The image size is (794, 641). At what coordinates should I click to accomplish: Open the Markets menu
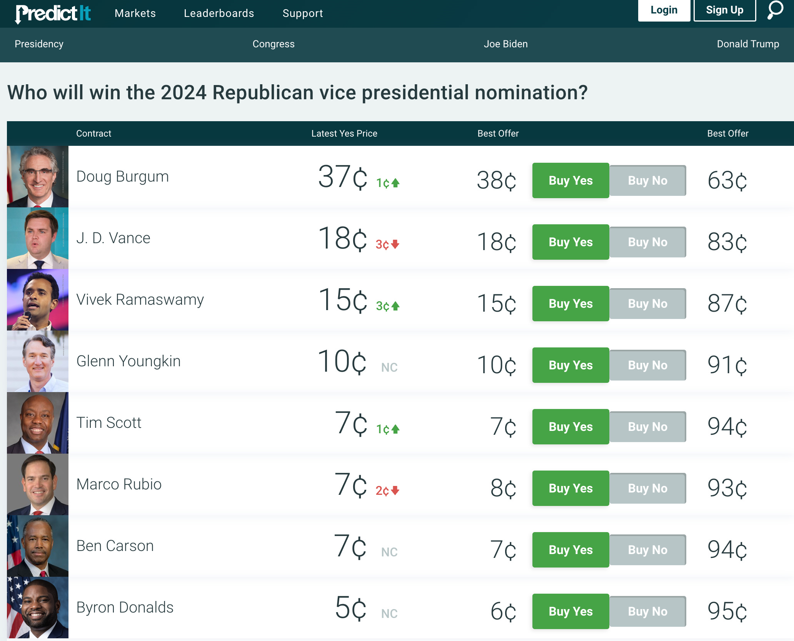point(135,13)
